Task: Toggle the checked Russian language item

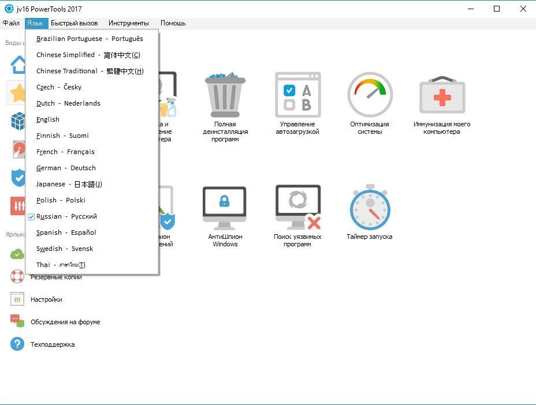Action: click(92, 216)
